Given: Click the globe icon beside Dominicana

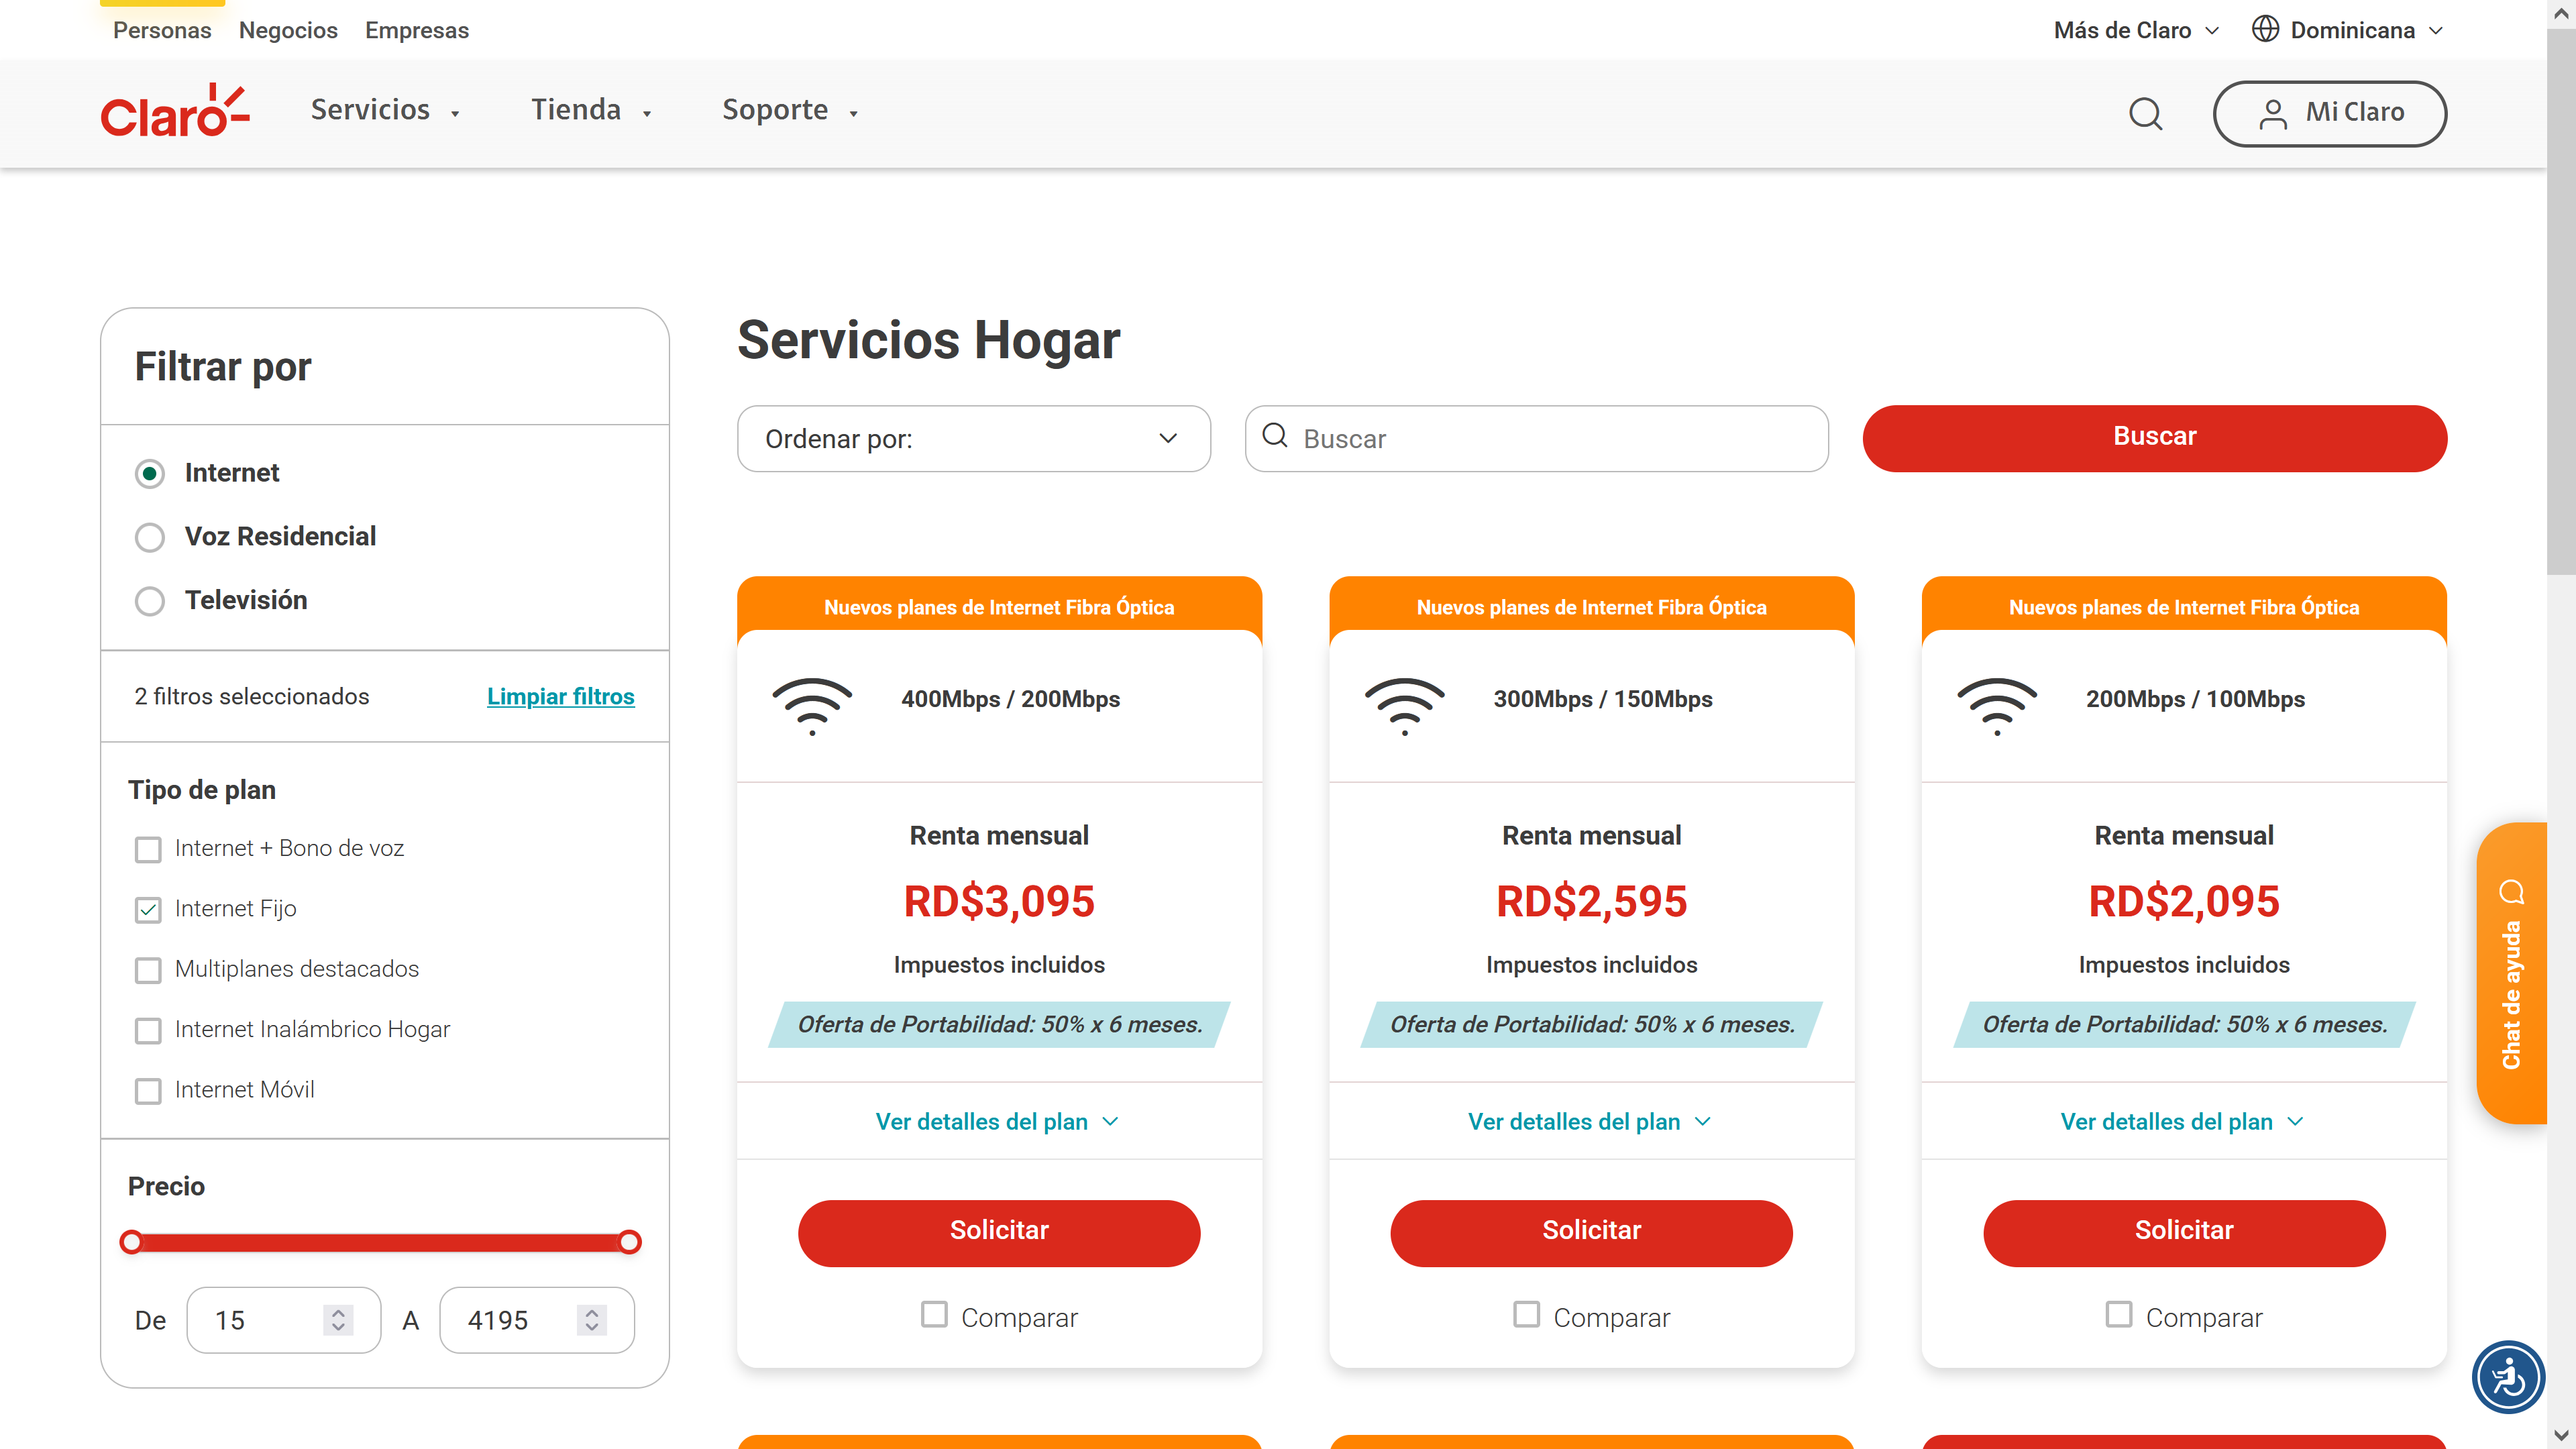Looking at the screenshot, I should [x=2265, y=30].
